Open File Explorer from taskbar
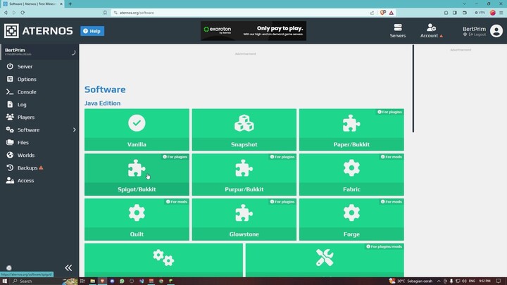 click(92, 281)
